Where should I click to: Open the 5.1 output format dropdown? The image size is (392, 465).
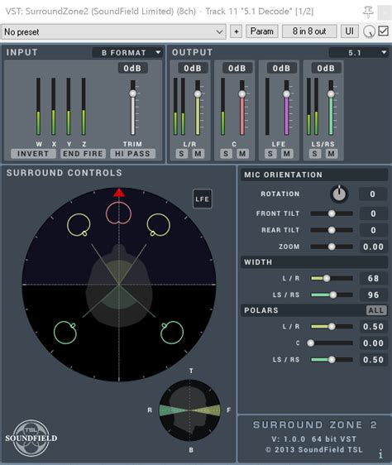point(358,53)
